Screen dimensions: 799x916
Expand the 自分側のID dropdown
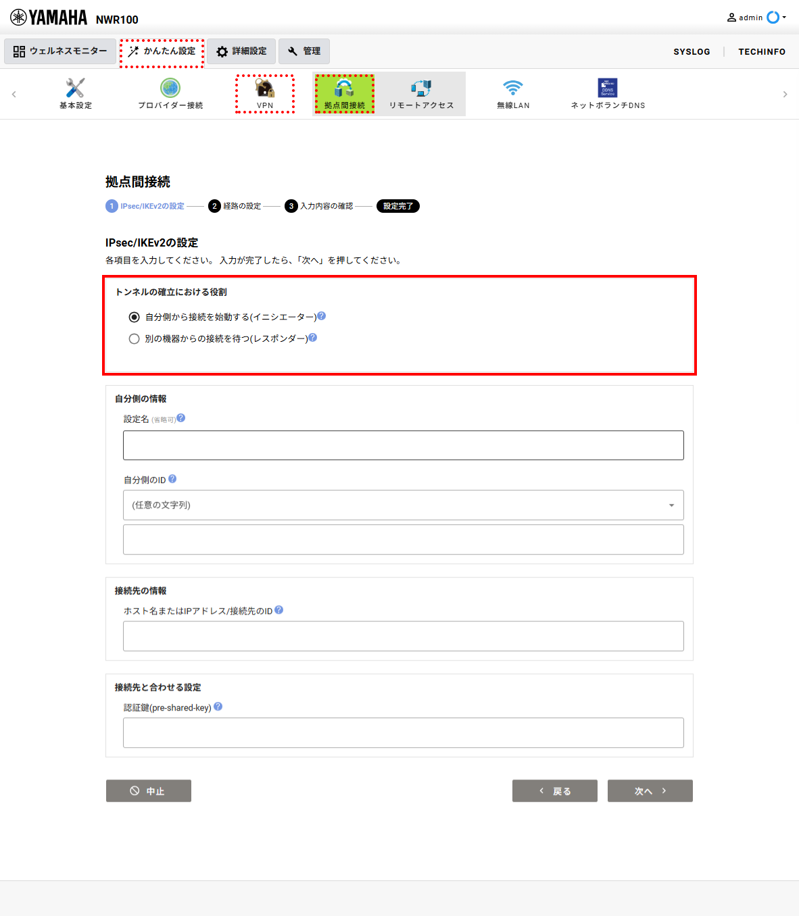click(x=404, y=505)
